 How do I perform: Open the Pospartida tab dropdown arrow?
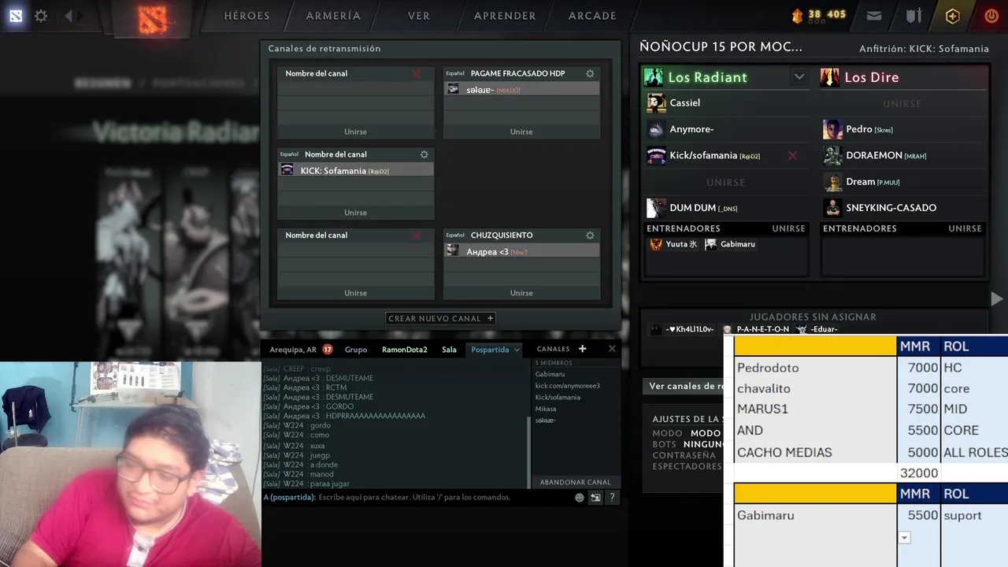pos(517,350)
